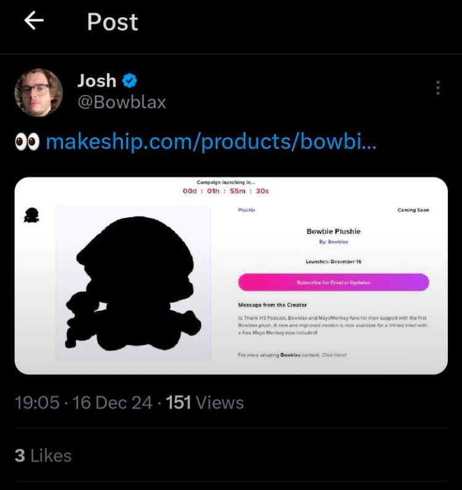
Task: Tap the back arrow icon
Action: tap(34, 21)
